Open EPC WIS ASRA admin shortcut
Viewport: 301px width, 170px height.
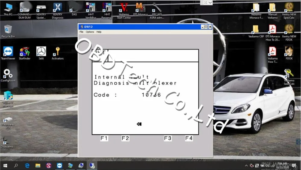tap(157, 11)
